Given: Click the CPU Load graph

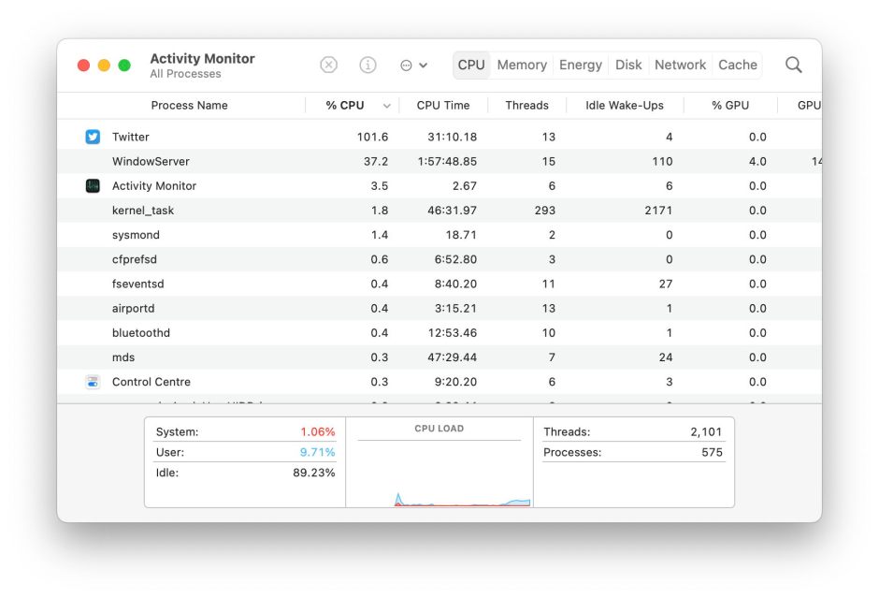Looking at the screenshot, I should (x=439, y=473).
